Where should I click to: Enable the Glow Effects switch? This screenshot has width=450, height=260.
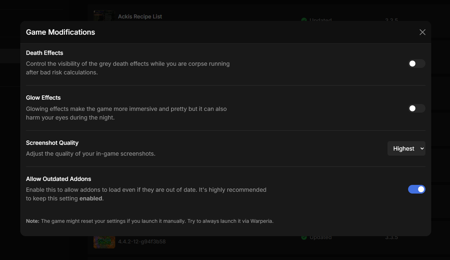417,108
